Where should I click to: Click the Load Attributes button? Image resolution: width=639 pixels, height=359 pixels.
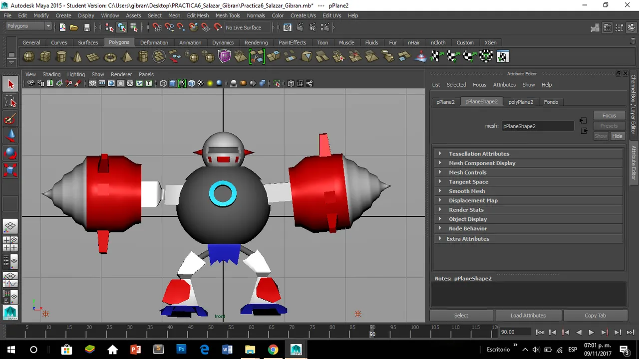click(528, 316)
